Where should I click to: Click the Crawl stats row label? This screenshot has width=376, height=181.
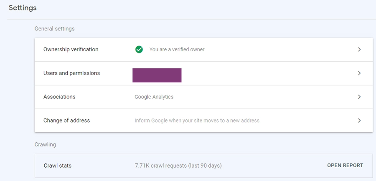click(x=58, y=166)
